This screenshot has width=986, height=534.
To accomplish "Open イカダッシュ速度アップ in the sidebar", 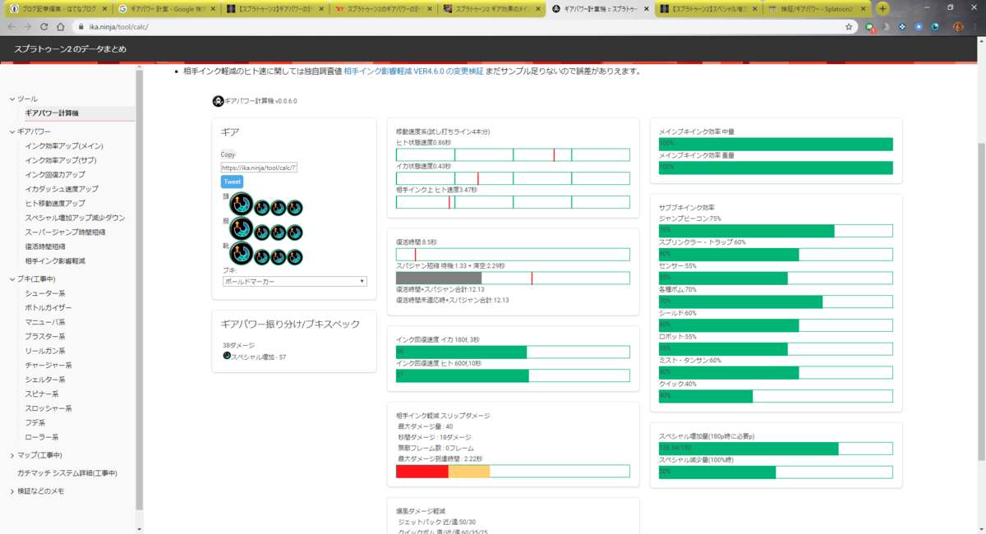I will tap(62, 189).
